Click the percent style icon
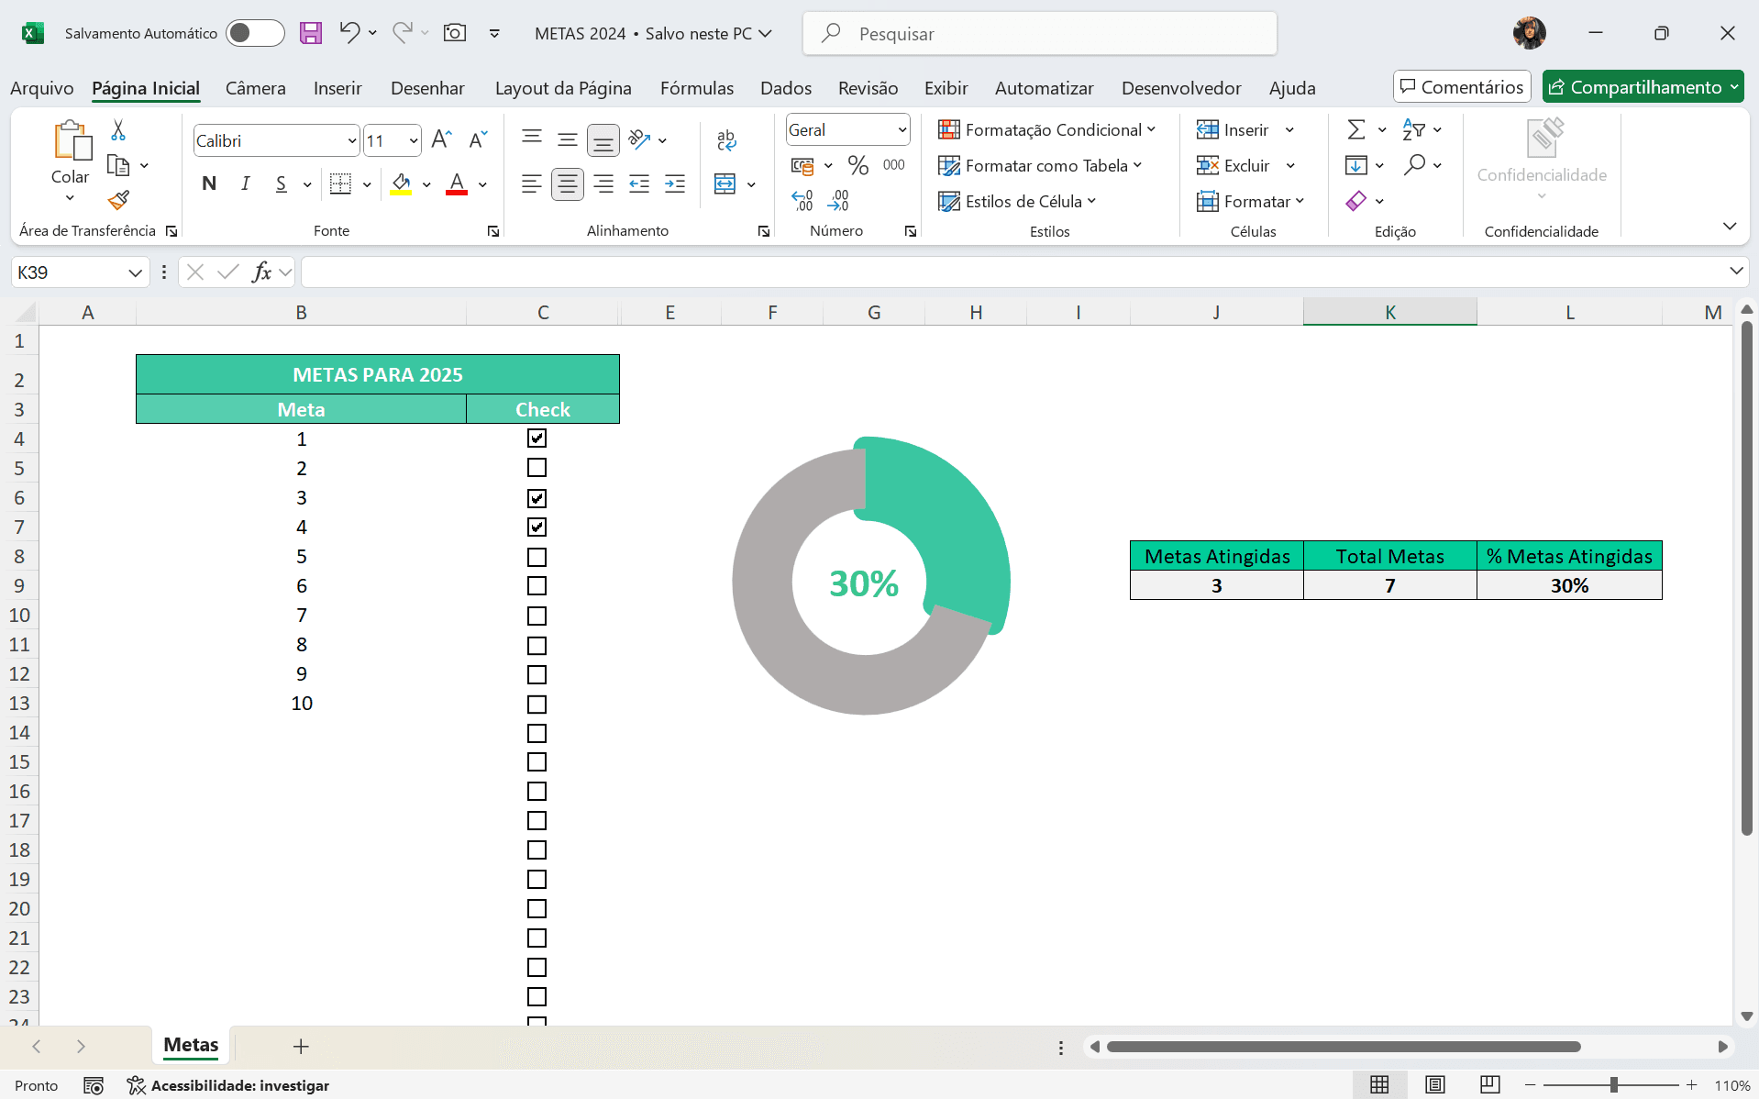The height and width of the screenshot is (1099, 1759). coord(857,165)
